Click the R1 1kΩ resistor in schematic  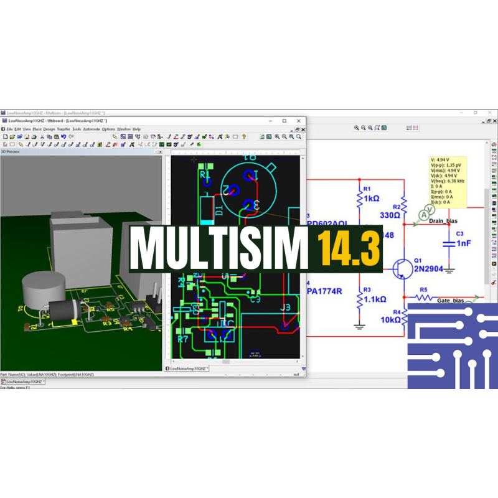(359, 199)
